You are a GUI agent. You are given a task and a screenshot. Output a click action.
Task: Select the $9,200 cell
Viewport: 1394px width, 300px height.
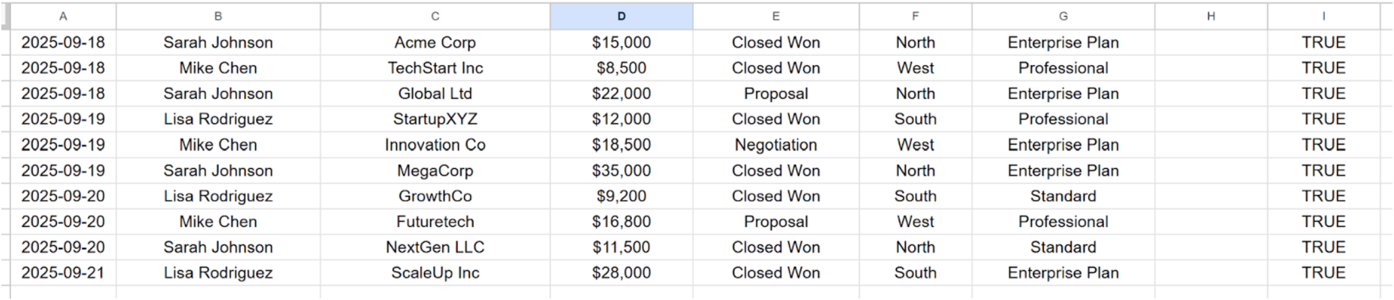pyautogui.click(x=621, y=197)
